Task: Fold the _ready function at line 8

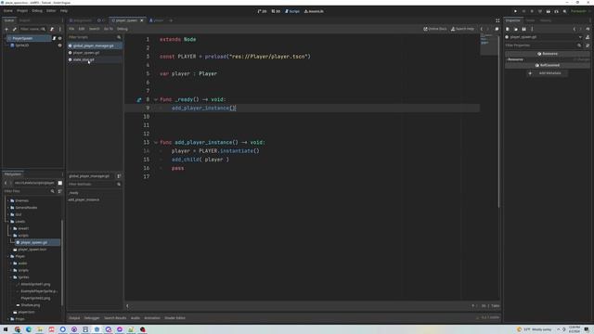Action: 156,99
